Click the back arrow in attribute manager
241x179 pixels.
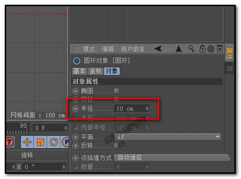click(x=158, y=48)
